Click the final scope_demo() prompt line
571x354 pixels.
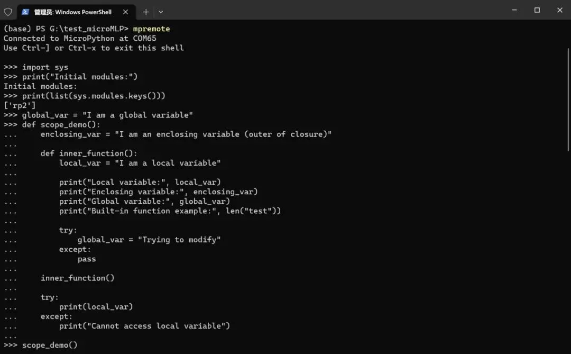[40, 345]
